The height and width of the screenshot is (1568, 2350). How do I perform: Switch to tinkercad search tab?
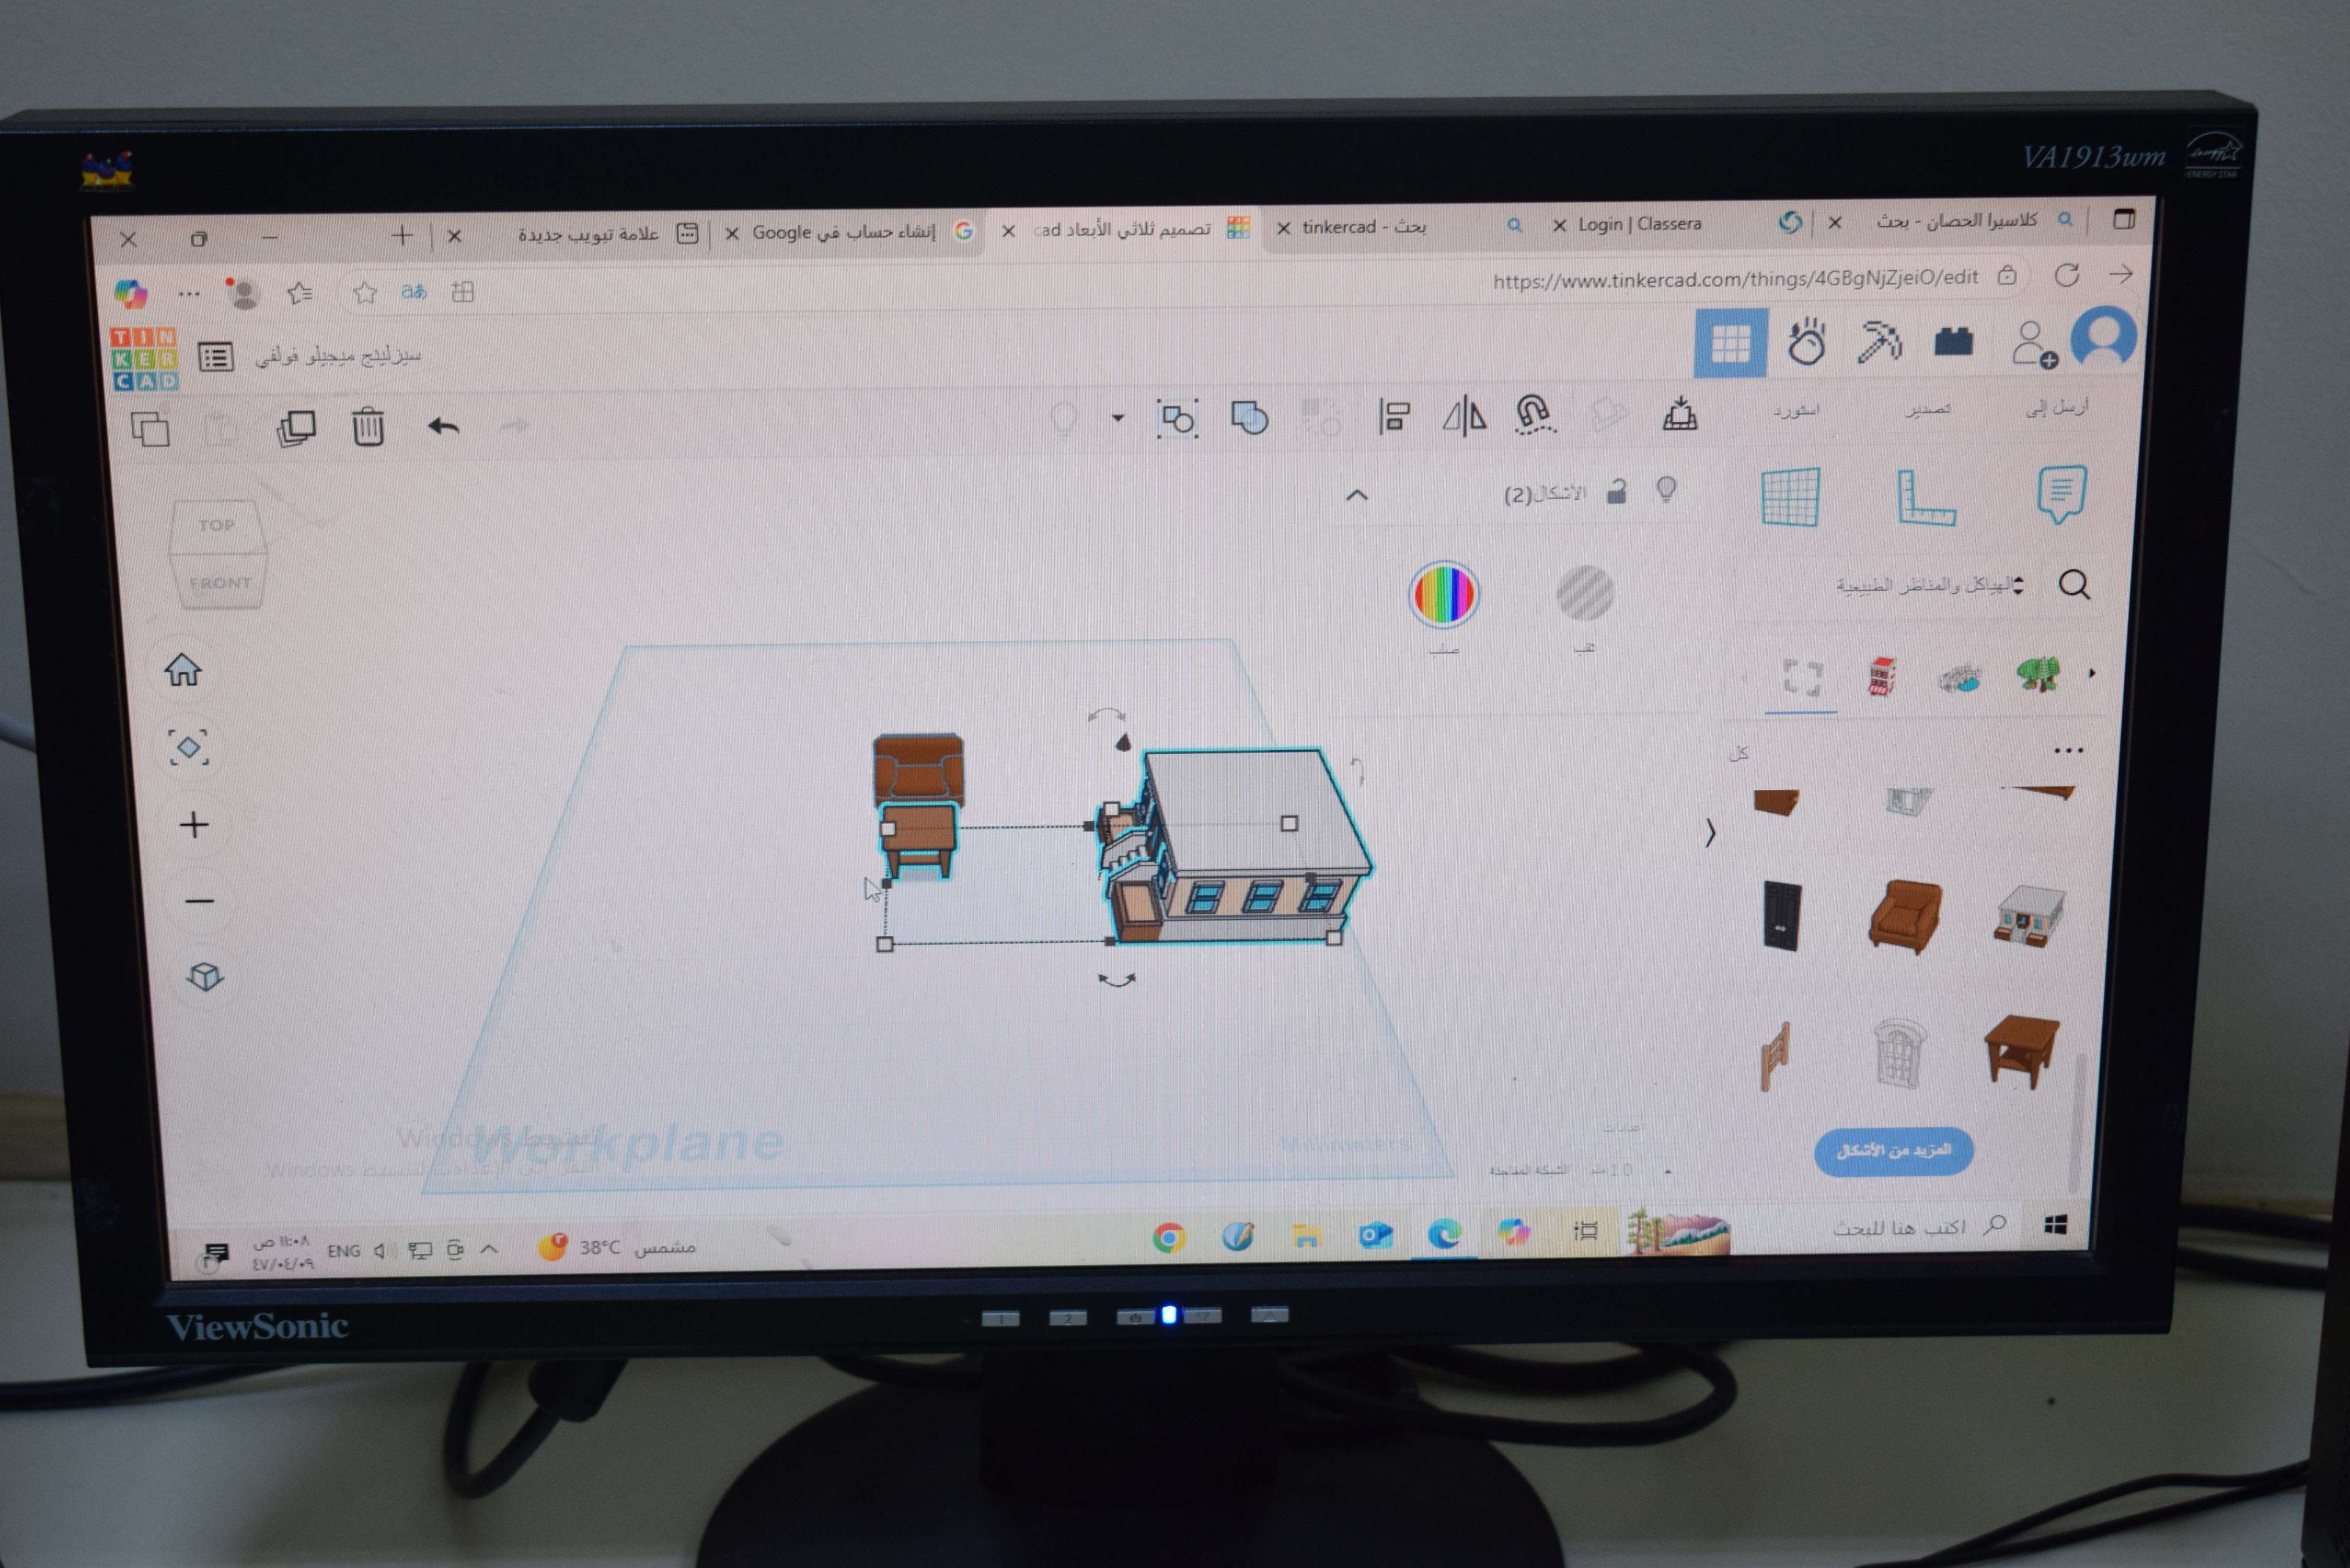point(1364,227)
